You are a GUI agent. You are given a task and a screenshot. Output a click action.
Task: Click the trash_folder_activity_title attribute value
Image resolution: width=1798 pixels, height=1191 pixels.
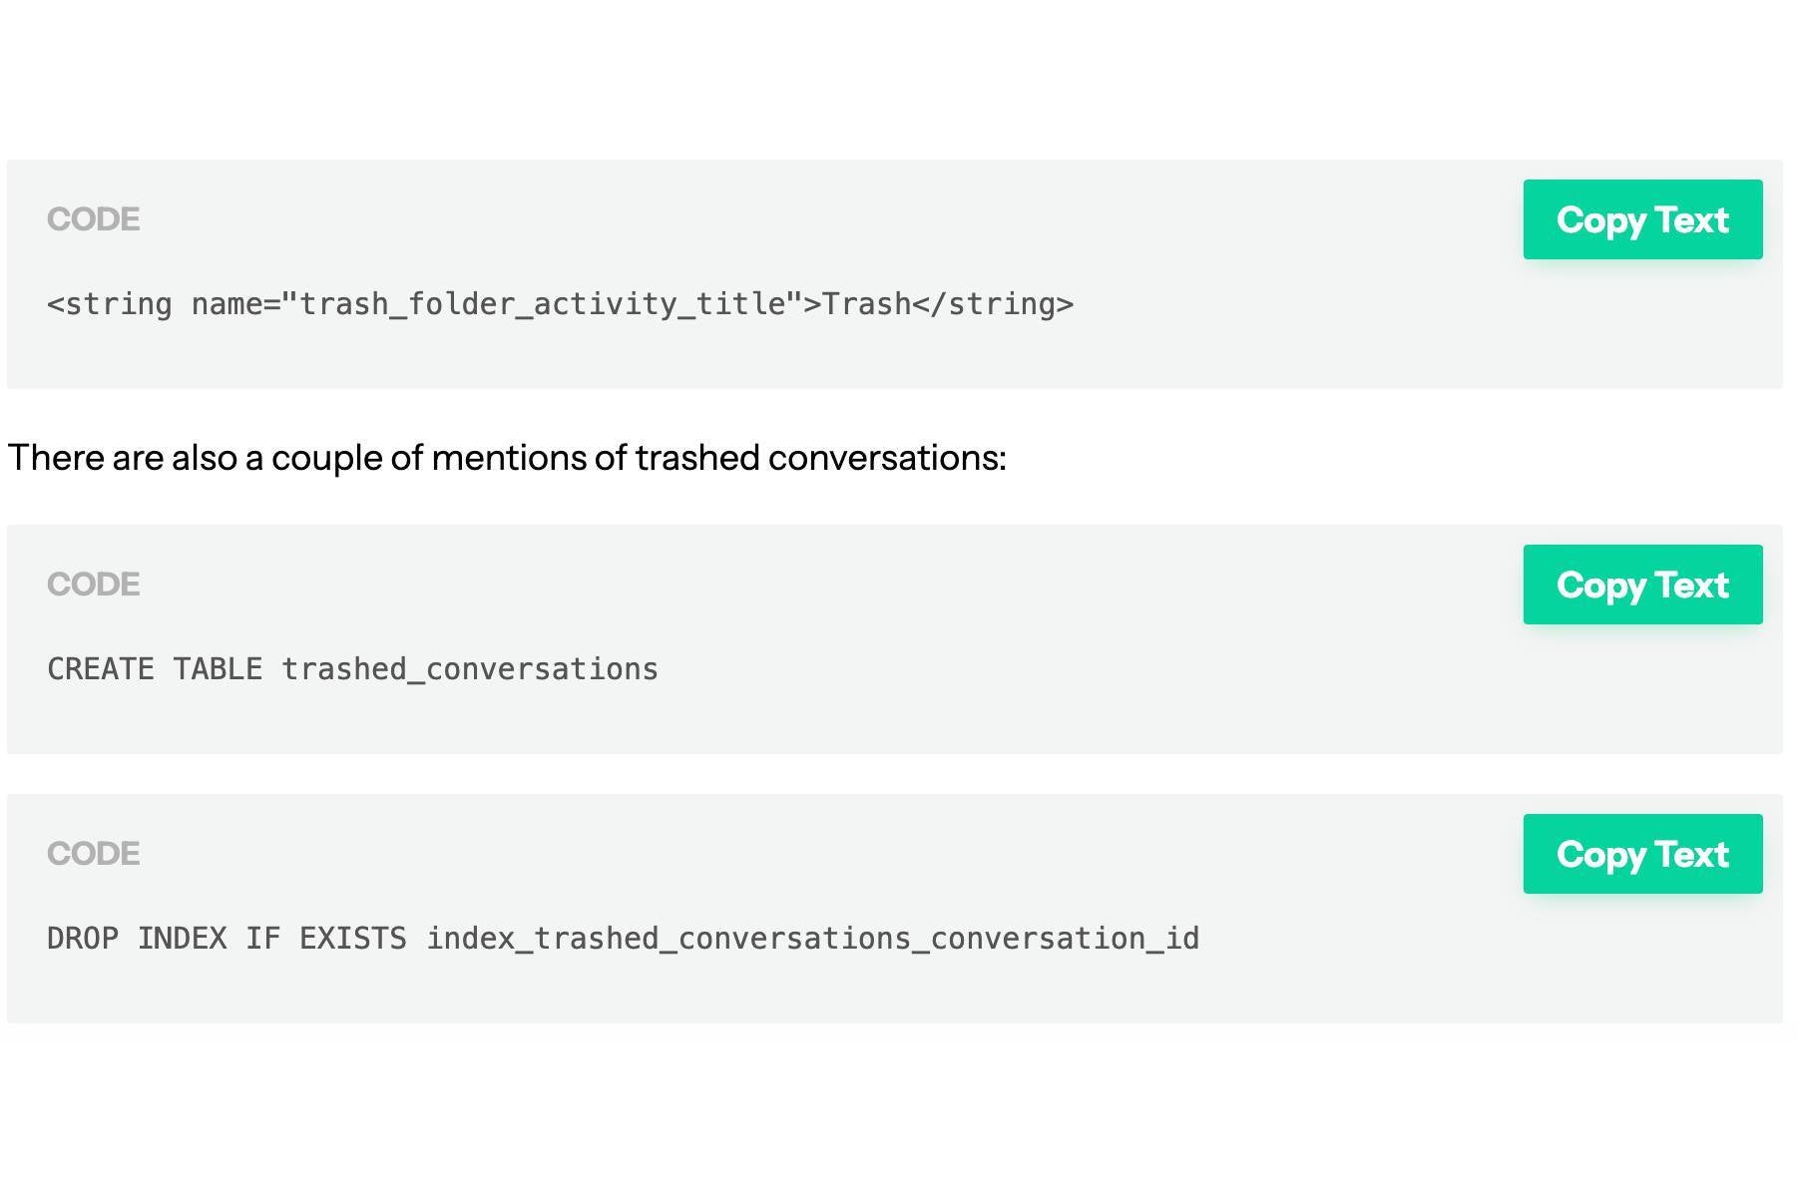(543, 304)
